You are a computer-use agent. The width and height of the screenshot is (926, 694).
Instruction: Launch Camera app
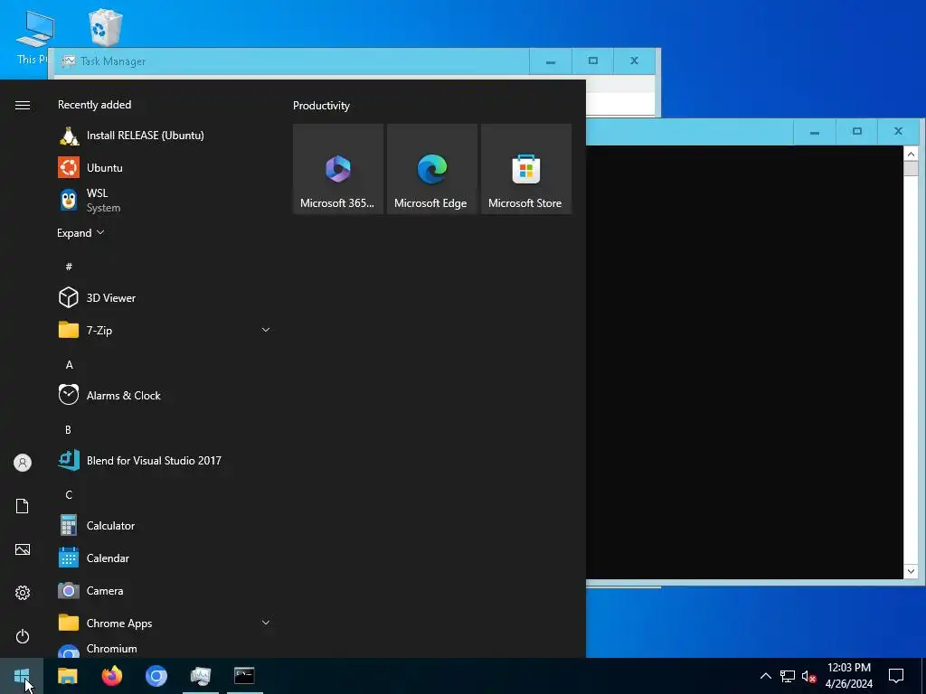[x=165, y=590]
